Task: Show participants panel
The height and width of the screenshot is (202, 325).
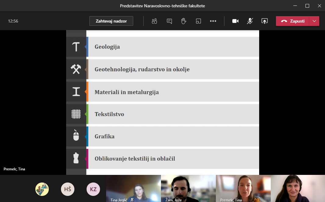Action: click(x=154, y=21)
